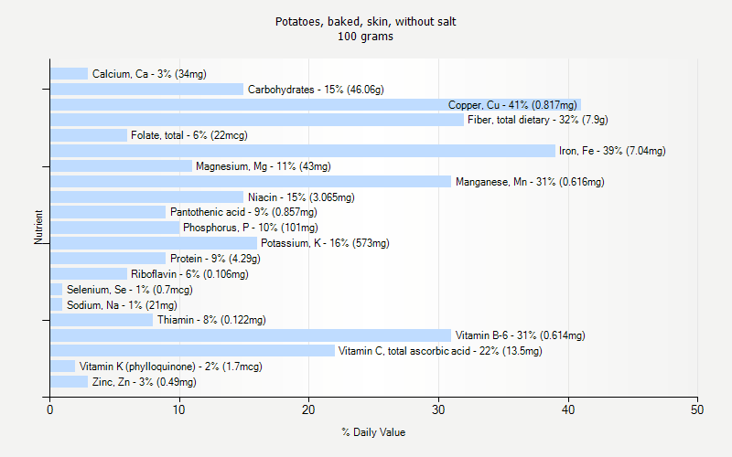Screen dimensions: 732x457
Task: Click the 'Sodium, Na - 1% (21mg)' label
Action: pos(122,305)
